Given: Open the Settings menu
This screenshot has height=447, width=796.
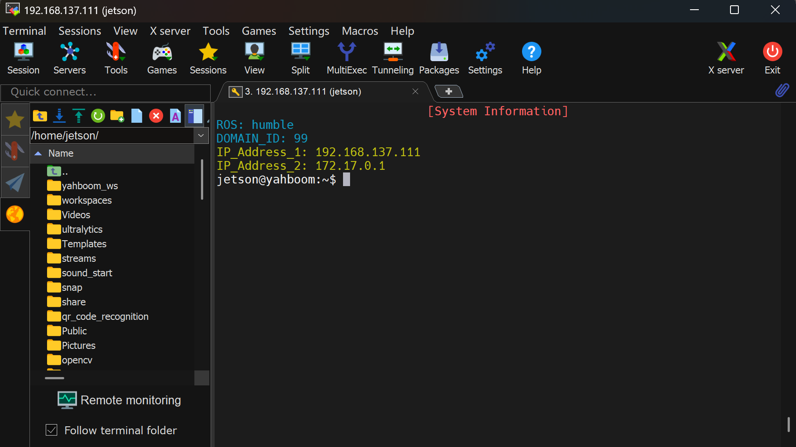Looking at the screenshot, I should point(309,31).
